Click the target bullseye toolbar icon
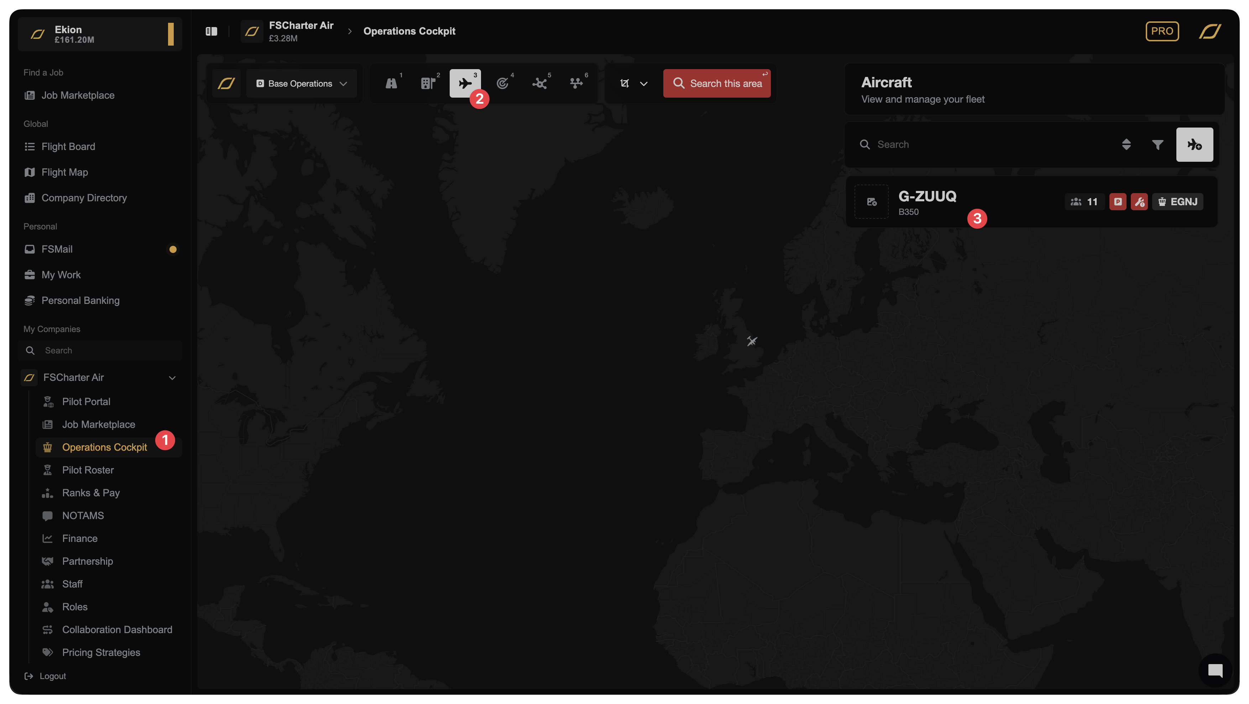The height and width of the screenshot is (704, 1249). click(x=502, y=83)
